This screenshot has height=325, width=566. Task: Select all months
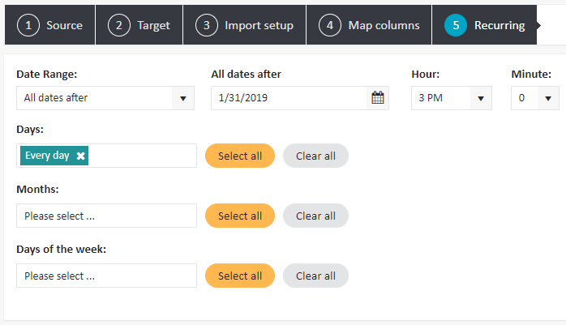point(240,216)
